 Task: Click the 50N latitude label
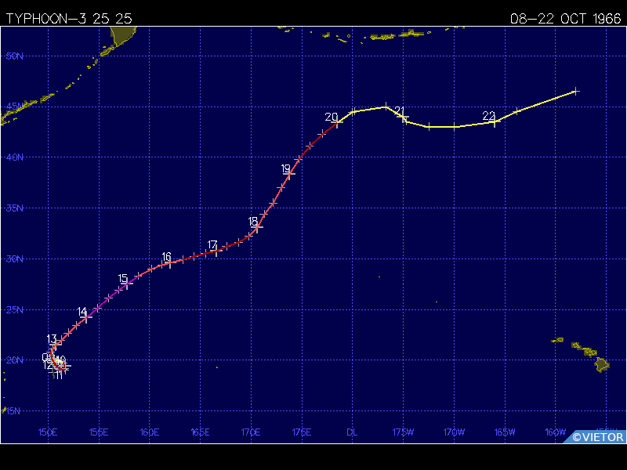pos(14,56)
